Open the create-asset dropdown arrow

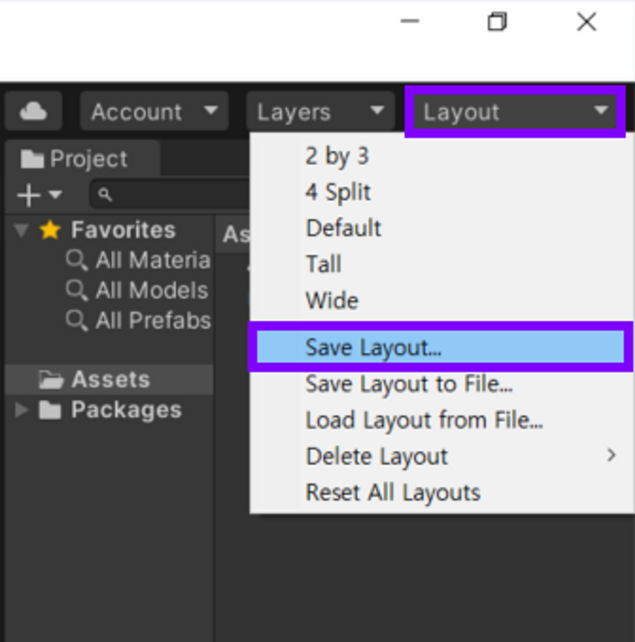(55, 194)
